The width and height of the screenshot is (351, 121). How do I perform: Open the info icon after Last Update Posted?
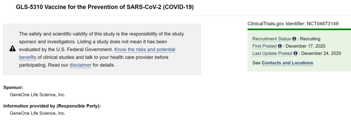coord(295,53)
